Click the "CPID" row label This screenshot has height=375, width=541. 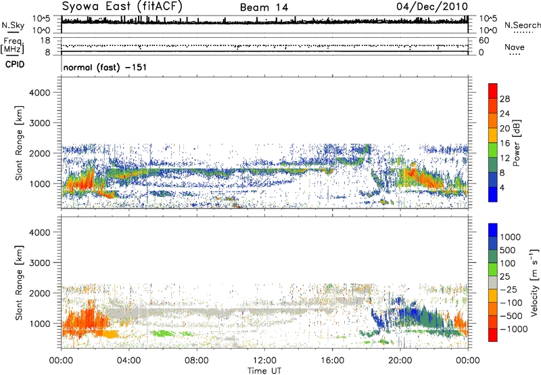tap(15, 64)
